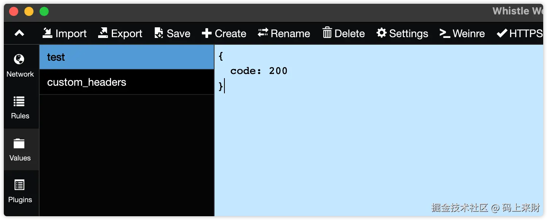Click the Import icon in the toolbar

tap(47, 33)
